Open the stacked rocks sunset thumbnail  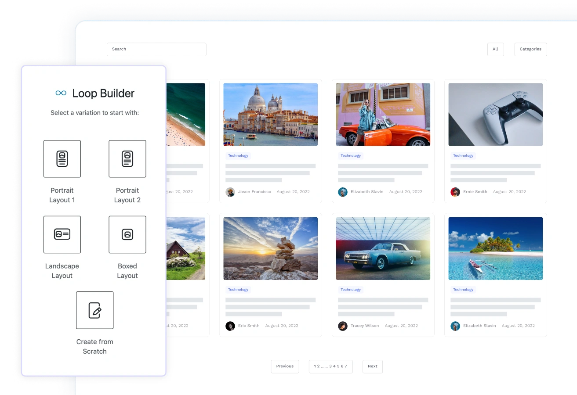[271, 248]
